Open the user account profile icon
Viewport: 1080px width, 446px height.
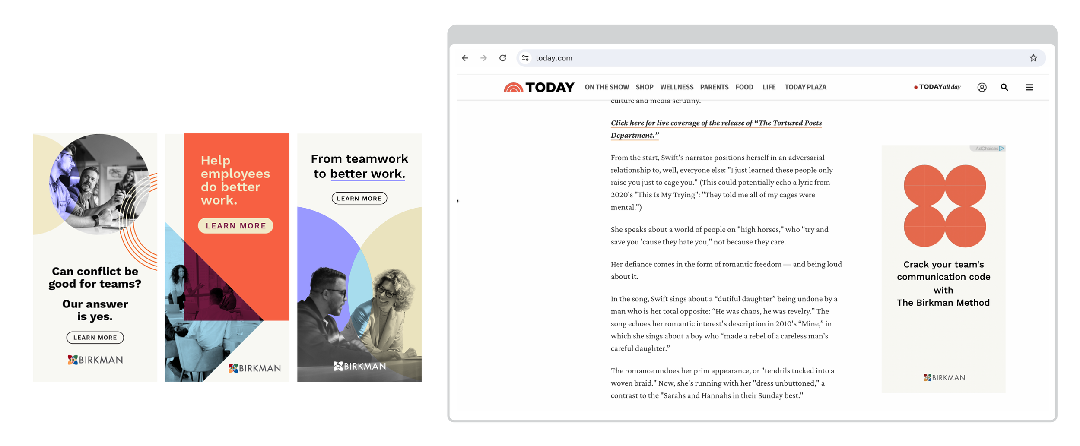(x=982, y=87)
